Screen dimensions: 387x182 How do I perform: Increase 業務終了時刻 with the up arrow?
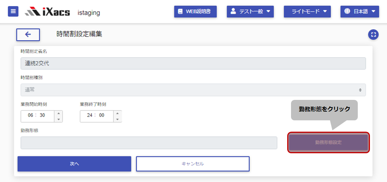[x=118, y=113]
